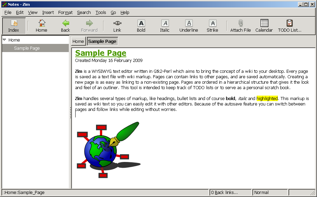Go to Home page via toolbar house icon
Viewport: 317px width, 197px height.
42,26
